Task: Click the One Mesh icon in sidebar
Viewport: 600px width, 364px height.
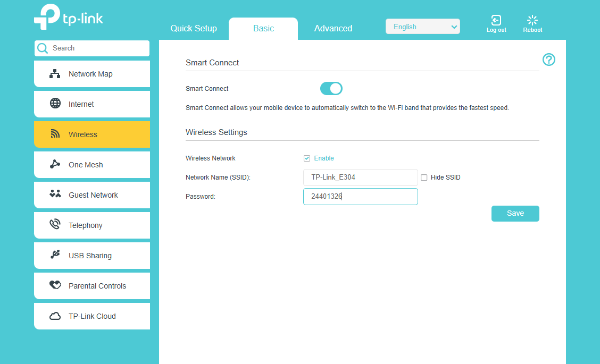Action: click(x=55, y=164)
